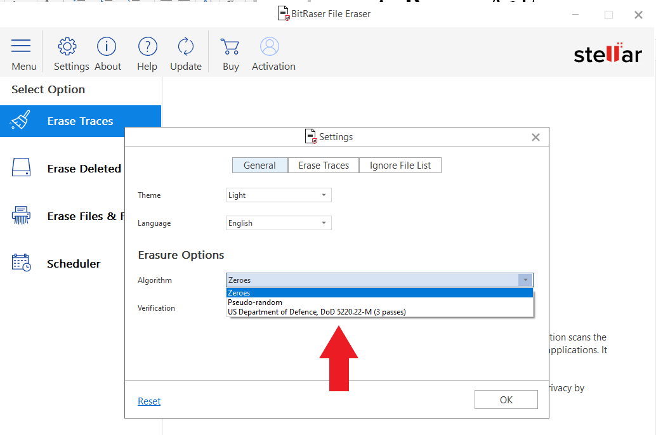
Task: Confirm settings with OK button
Action: pyautogui.click(x=506, y=399)
